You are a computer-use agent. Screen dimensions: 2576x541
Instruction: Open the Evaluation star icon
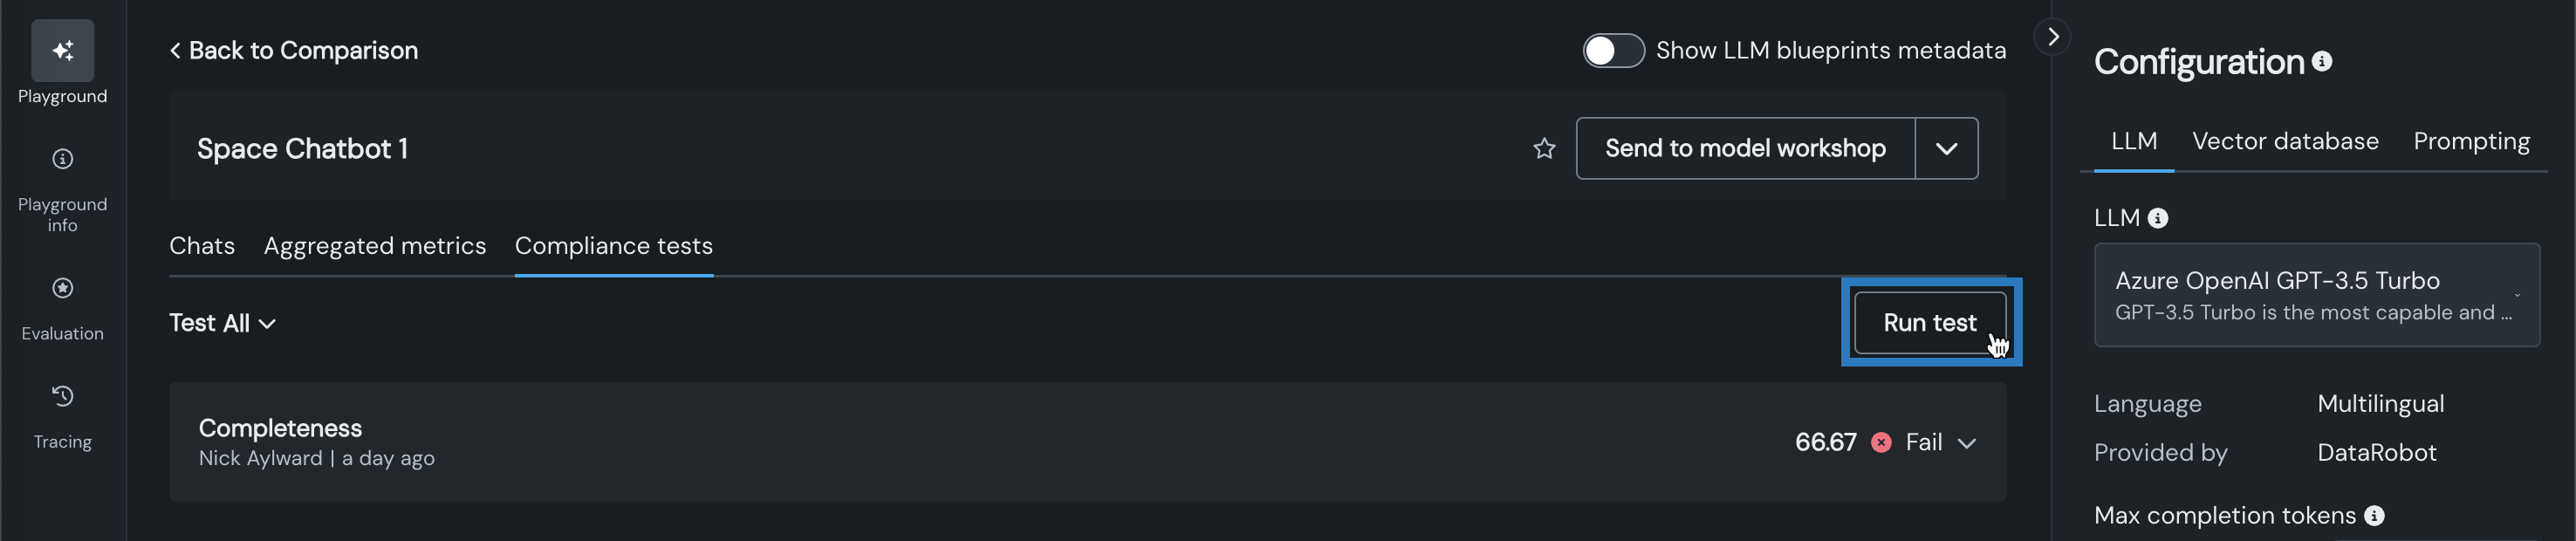coord(62,289)
